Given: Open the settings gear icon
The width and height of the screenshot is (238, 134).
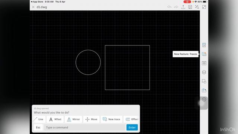Looking at the screenshot, I should 204,99.
